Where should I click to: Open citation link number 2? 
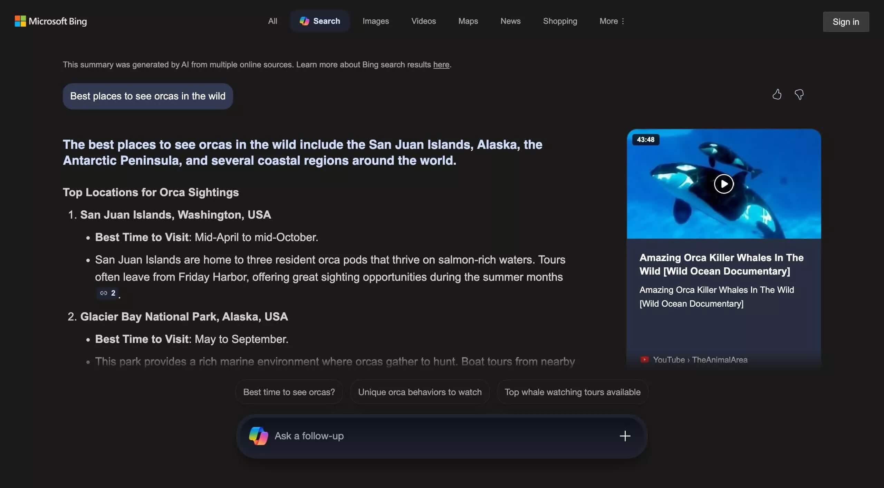pyautogui.click(x=108, y=293)
